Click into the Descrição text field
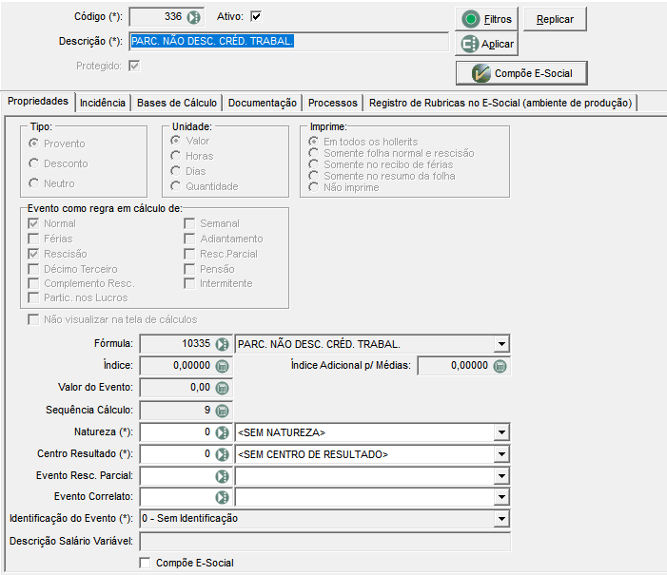667x575 pixels. (x=289, y=42)
